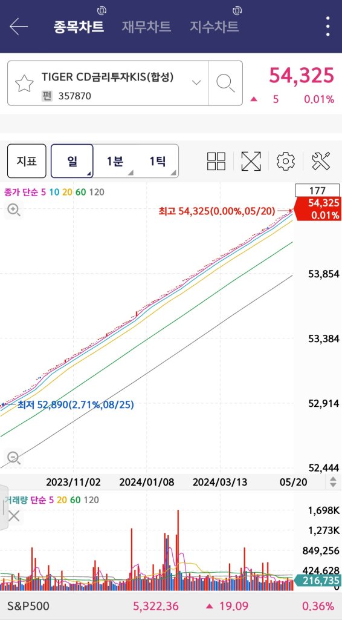Edit the 177 candle count field
This screenshot has height=620, width=342.
point(317,191)
